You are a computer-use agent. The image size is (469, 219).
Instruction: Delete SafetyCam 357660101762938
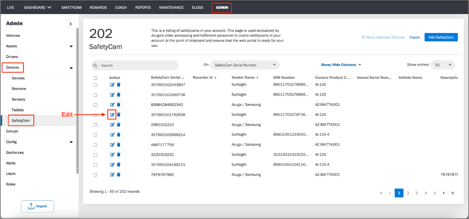[x=118, y=115]
